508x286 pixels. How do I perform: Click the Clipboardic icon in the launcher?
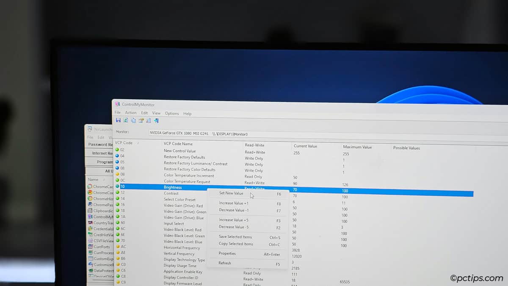100,211
